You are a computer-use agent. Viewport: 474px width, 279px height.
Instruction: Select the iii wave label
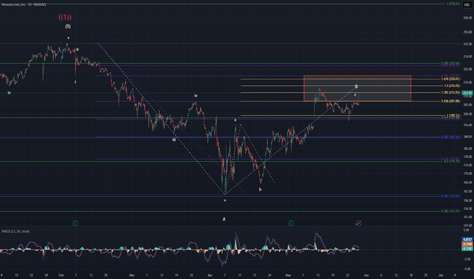click(x=174, y=140)
